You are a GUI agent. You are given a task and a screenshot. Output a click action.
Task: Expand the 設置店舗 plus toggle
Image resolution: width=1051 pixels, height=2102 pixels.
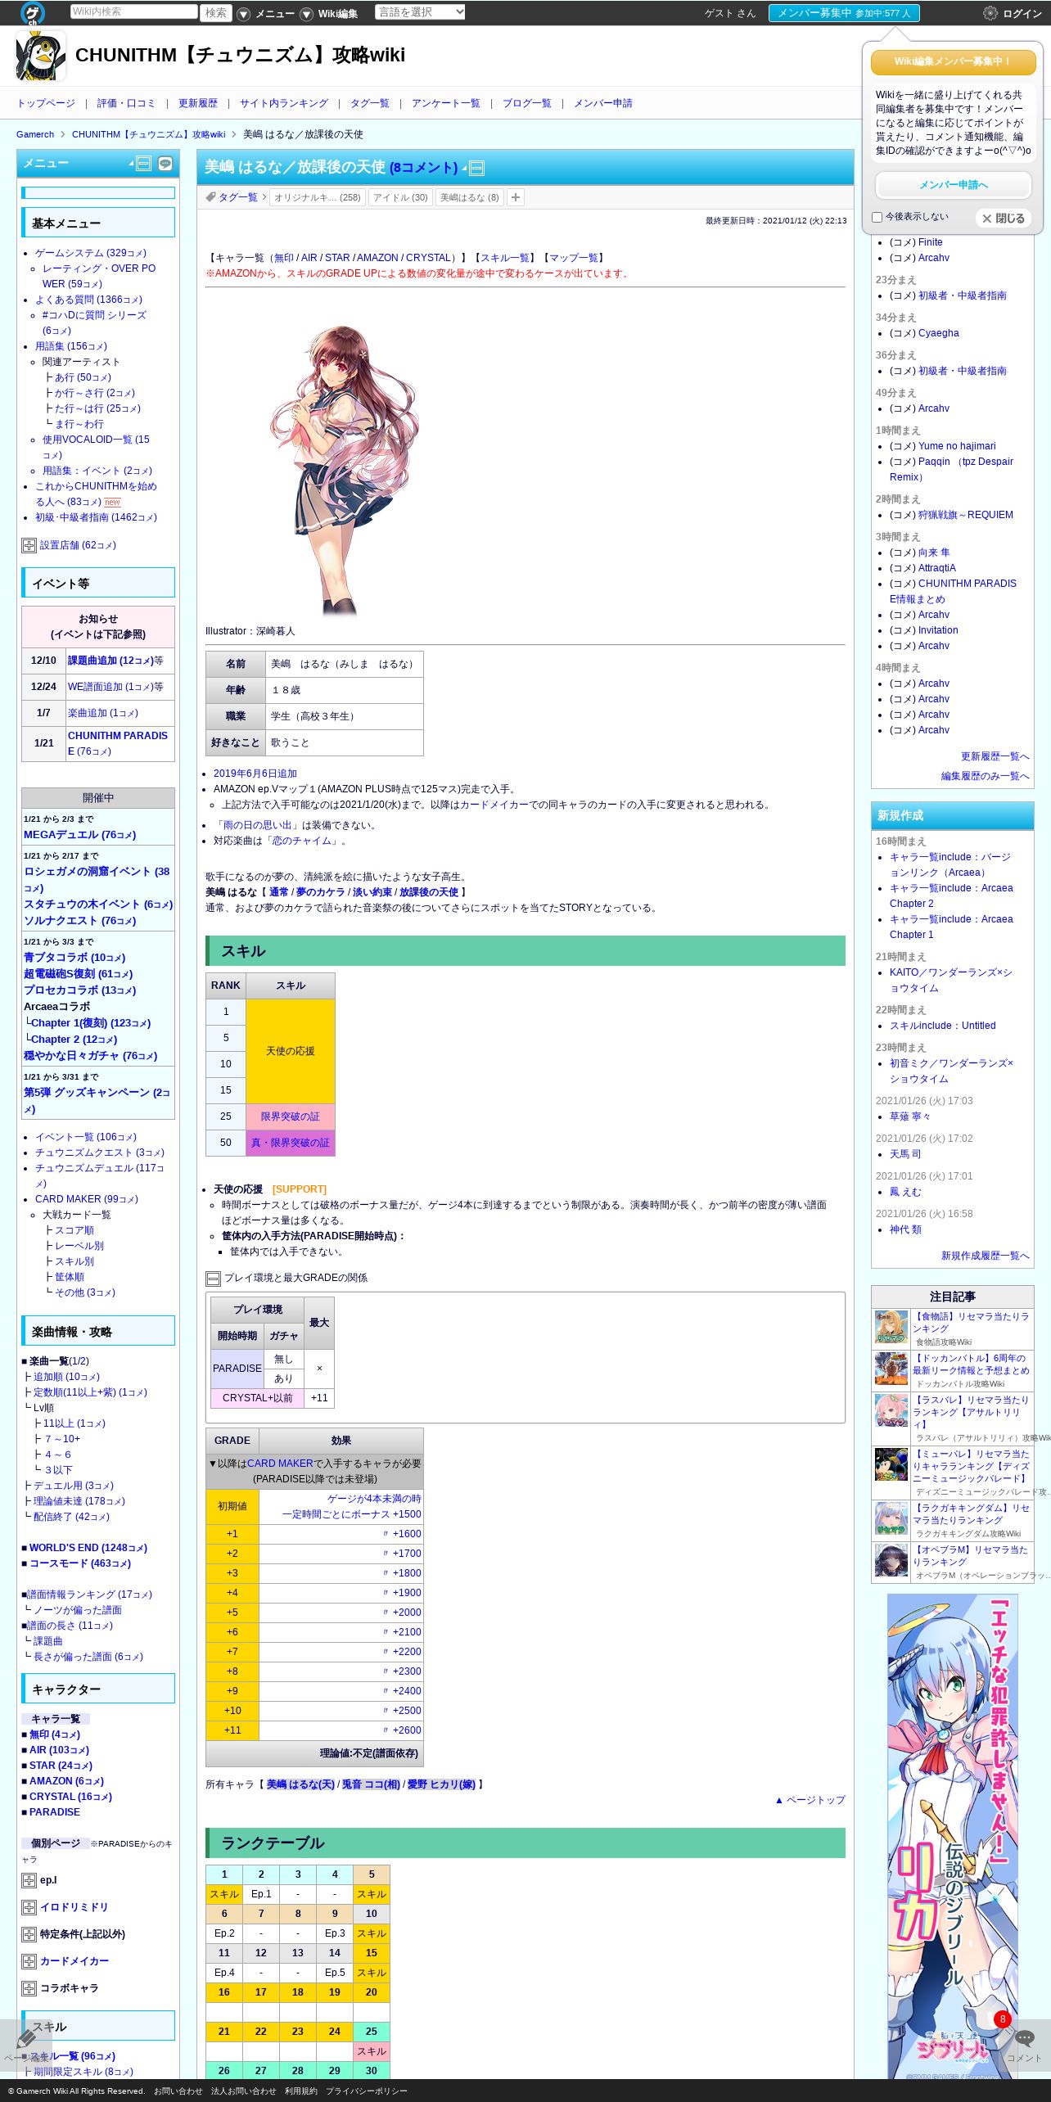29,545
